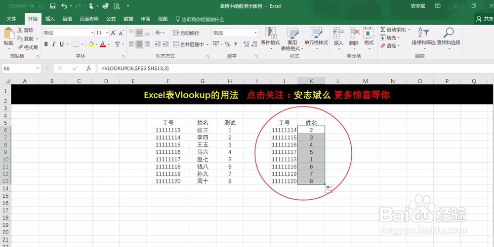The width and height of the screenshot is (494, 247).
Task: Expand the Fill 填充 dropdown
Action: tap(399, 37)
